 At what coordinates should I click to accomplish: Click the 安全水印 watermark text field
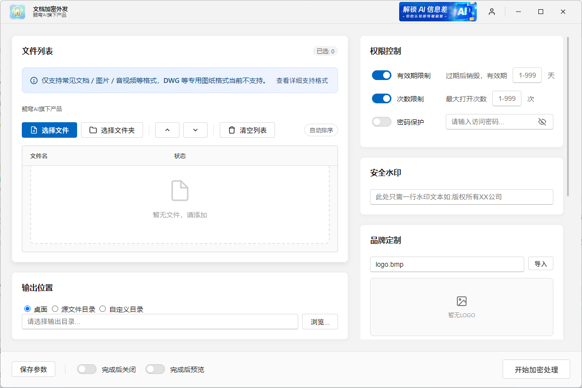[461, 197]
